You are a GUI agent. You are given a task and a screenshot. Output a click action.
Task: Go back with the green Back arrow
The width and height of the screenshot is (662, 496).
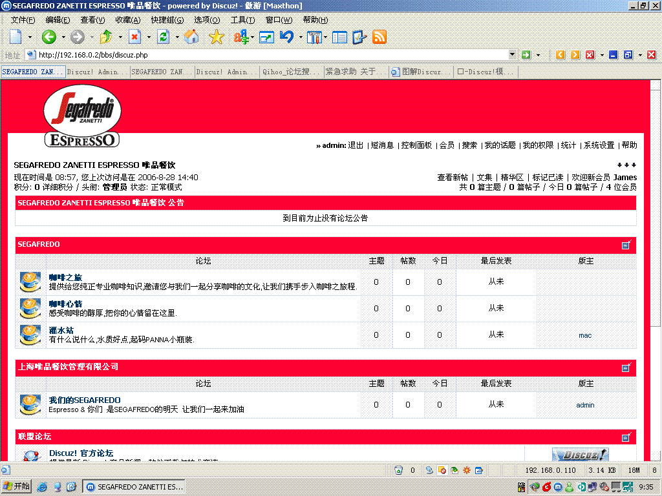coord(49,37)
